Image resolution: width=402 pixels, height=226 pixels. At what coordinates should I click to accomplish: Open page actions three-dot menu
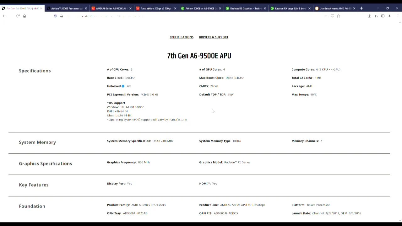point(327,16)
